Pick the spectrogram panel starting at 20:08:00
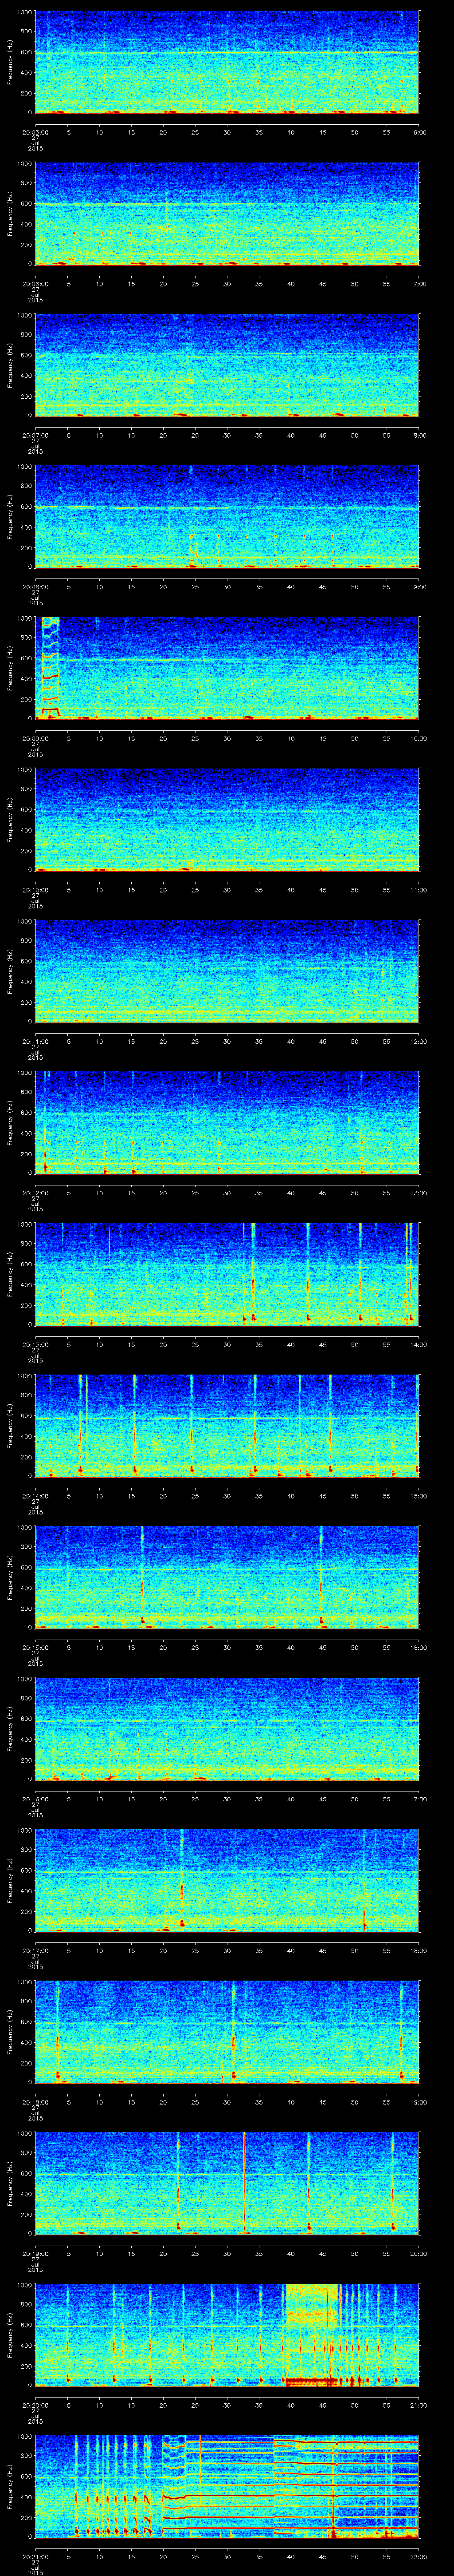Screen dimensions: 454x2576 [x=227, y=517]
